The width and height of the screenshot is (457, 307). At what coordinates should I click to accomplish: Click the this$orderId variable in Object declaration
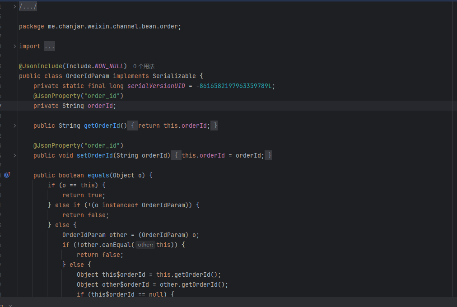(x=124, y=274)
